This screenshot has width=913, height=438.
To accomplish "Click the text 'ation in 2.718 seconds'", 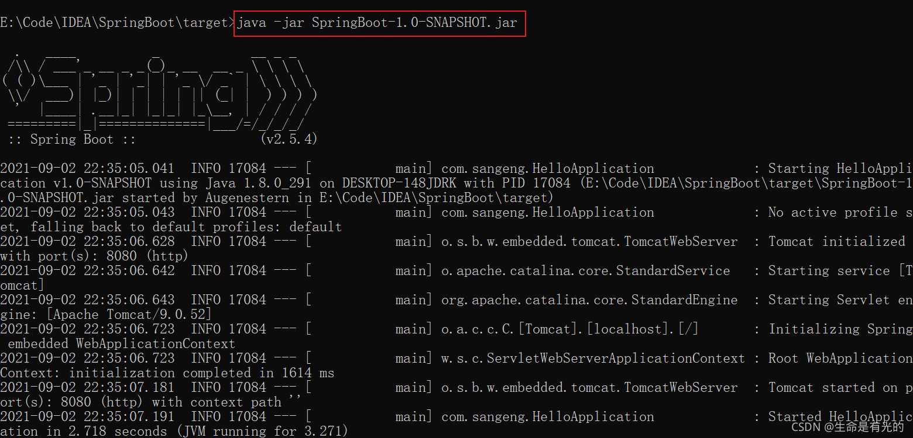I will [84, 432].
